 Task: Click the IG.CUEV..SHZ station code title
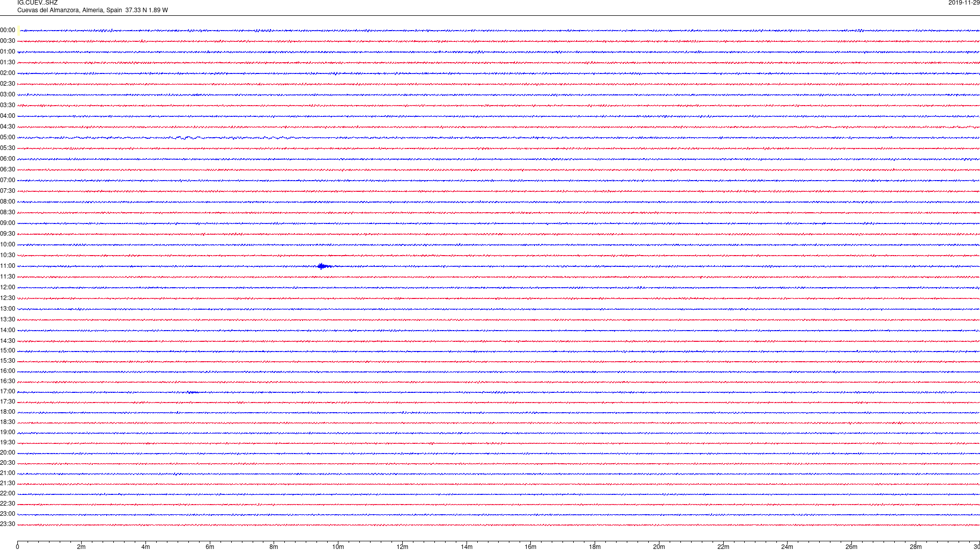[37, 3]
